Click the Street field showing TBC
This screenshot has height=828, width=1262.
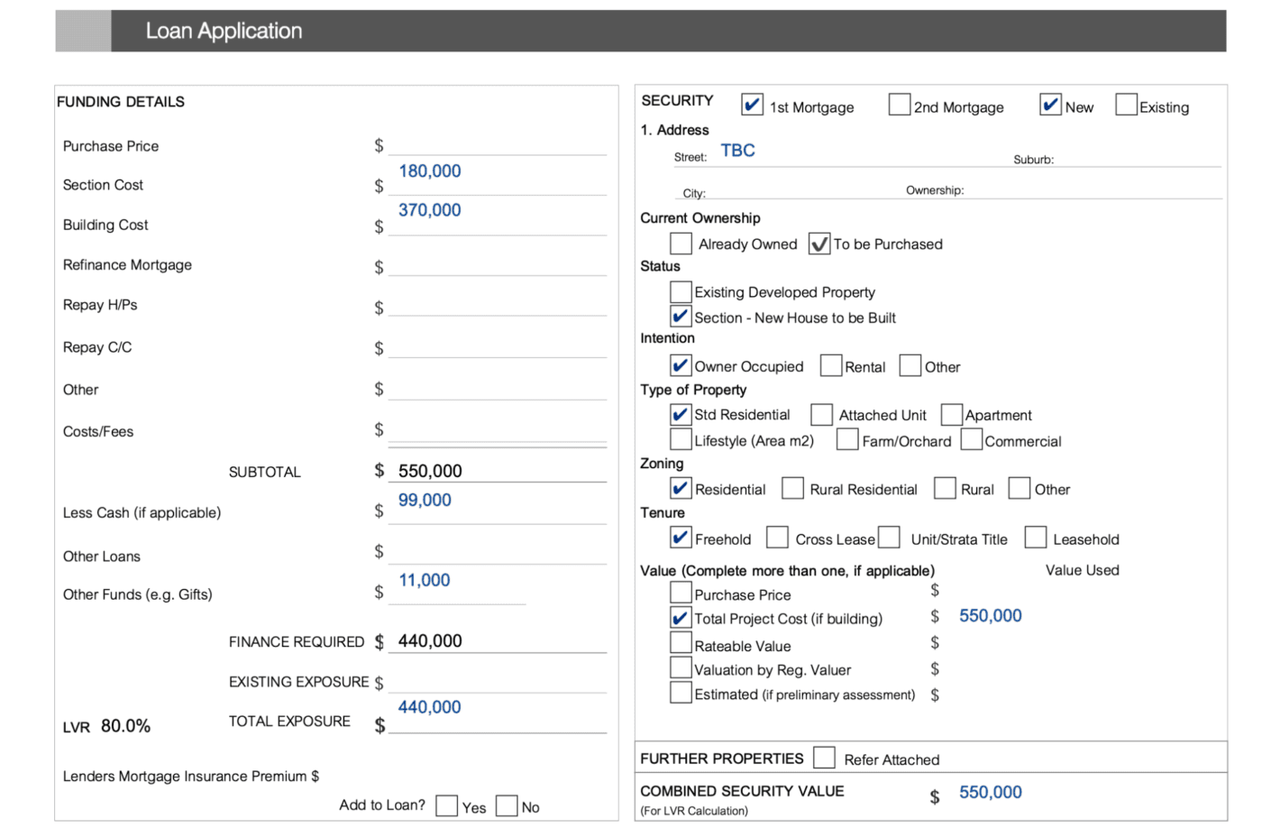738,150
